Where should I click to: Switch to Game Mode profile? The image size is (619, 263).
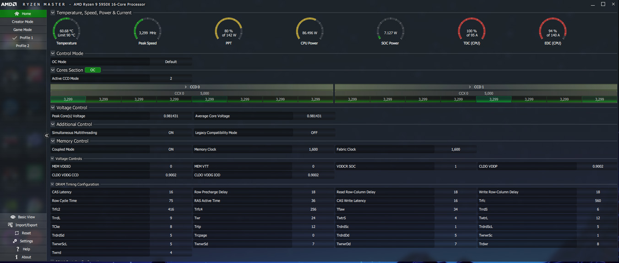(x=23, y=30)
